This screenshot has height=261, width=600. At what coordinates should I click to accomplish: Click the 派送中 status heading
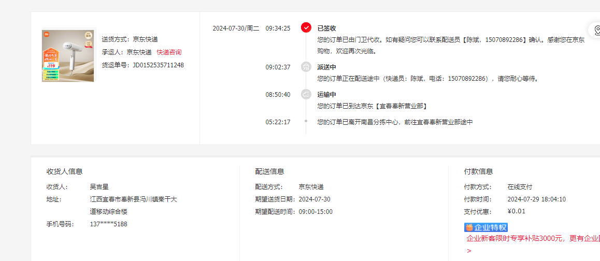pos(327,67)
